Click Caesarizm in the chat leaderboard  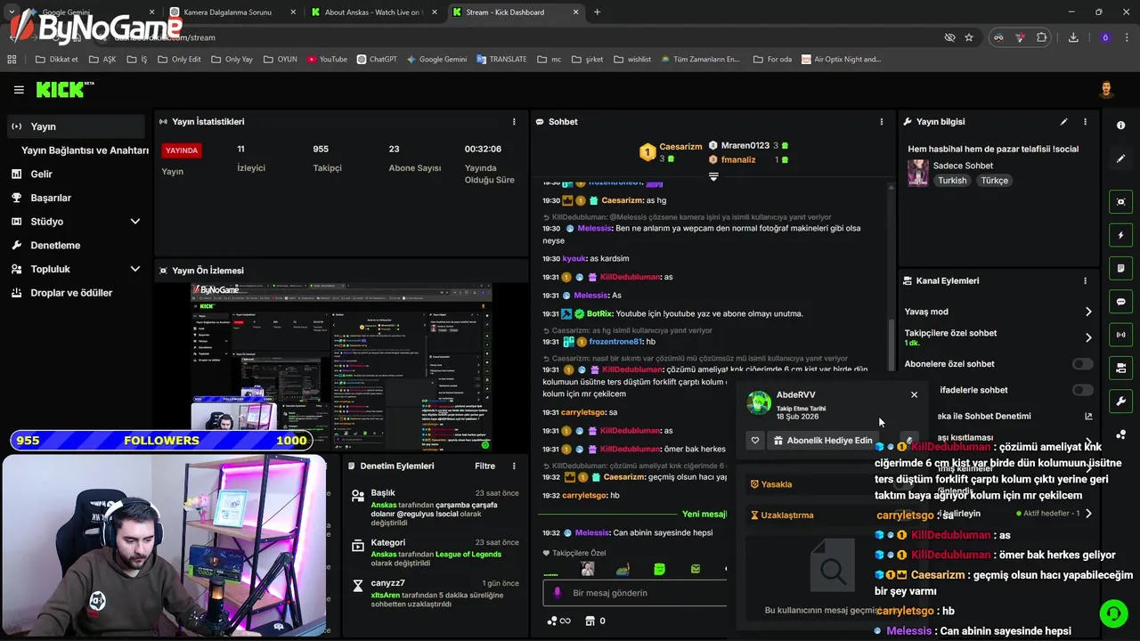pos(680,147)
